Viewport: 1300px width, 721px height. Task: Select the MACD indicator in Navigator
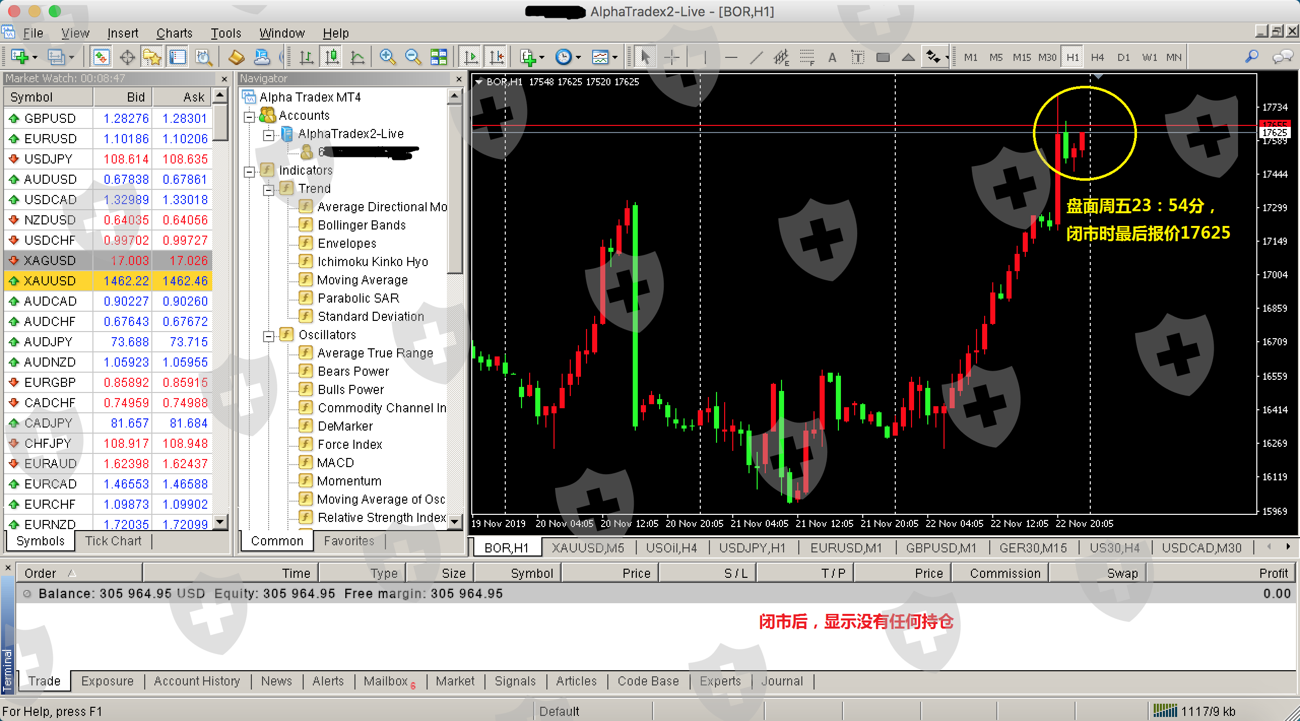tap(335, 463)
